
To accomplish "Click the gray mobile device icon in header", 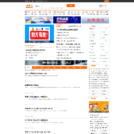I will point(101,6).
